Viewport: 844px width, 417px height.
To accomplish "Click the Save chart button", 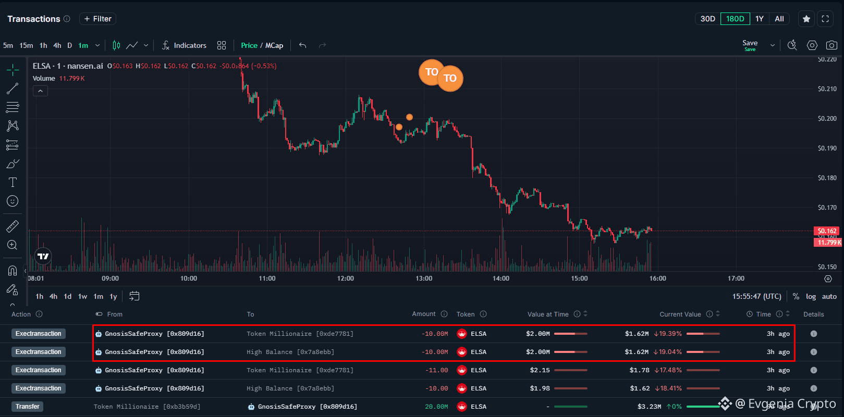I will tap(750, 45).
